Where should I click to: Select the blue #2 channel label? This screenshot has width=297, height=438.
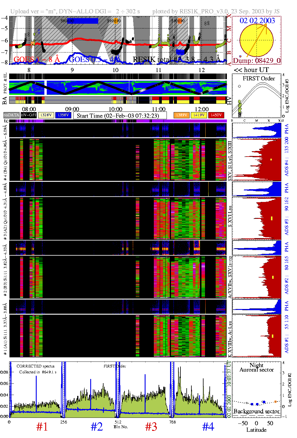pyautogui.click(x=97, y=427)
